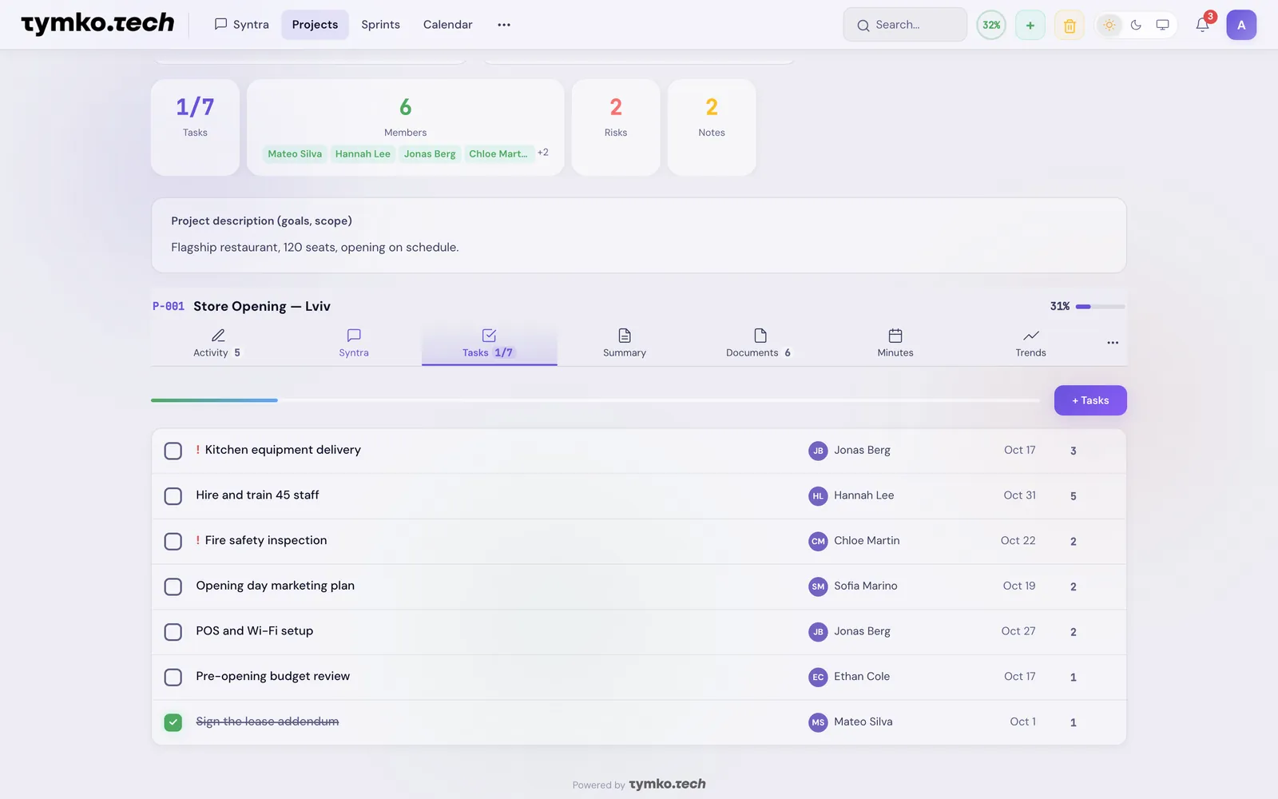Select system theme monitor icon

coord(1162,25)
